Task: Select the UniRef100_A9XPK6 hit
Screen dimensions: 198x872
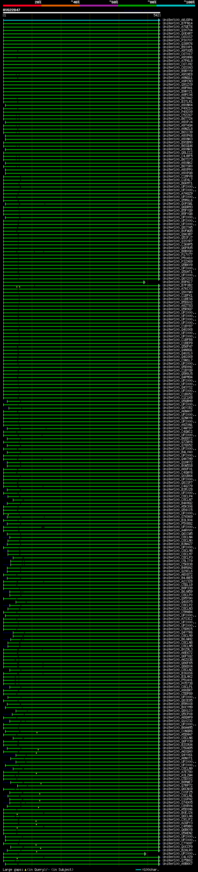Action: tap(178, 136)
